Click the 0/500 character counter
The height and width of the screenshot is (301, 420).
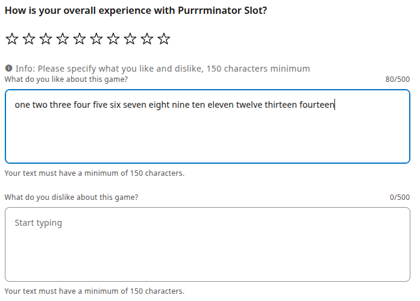400,197
